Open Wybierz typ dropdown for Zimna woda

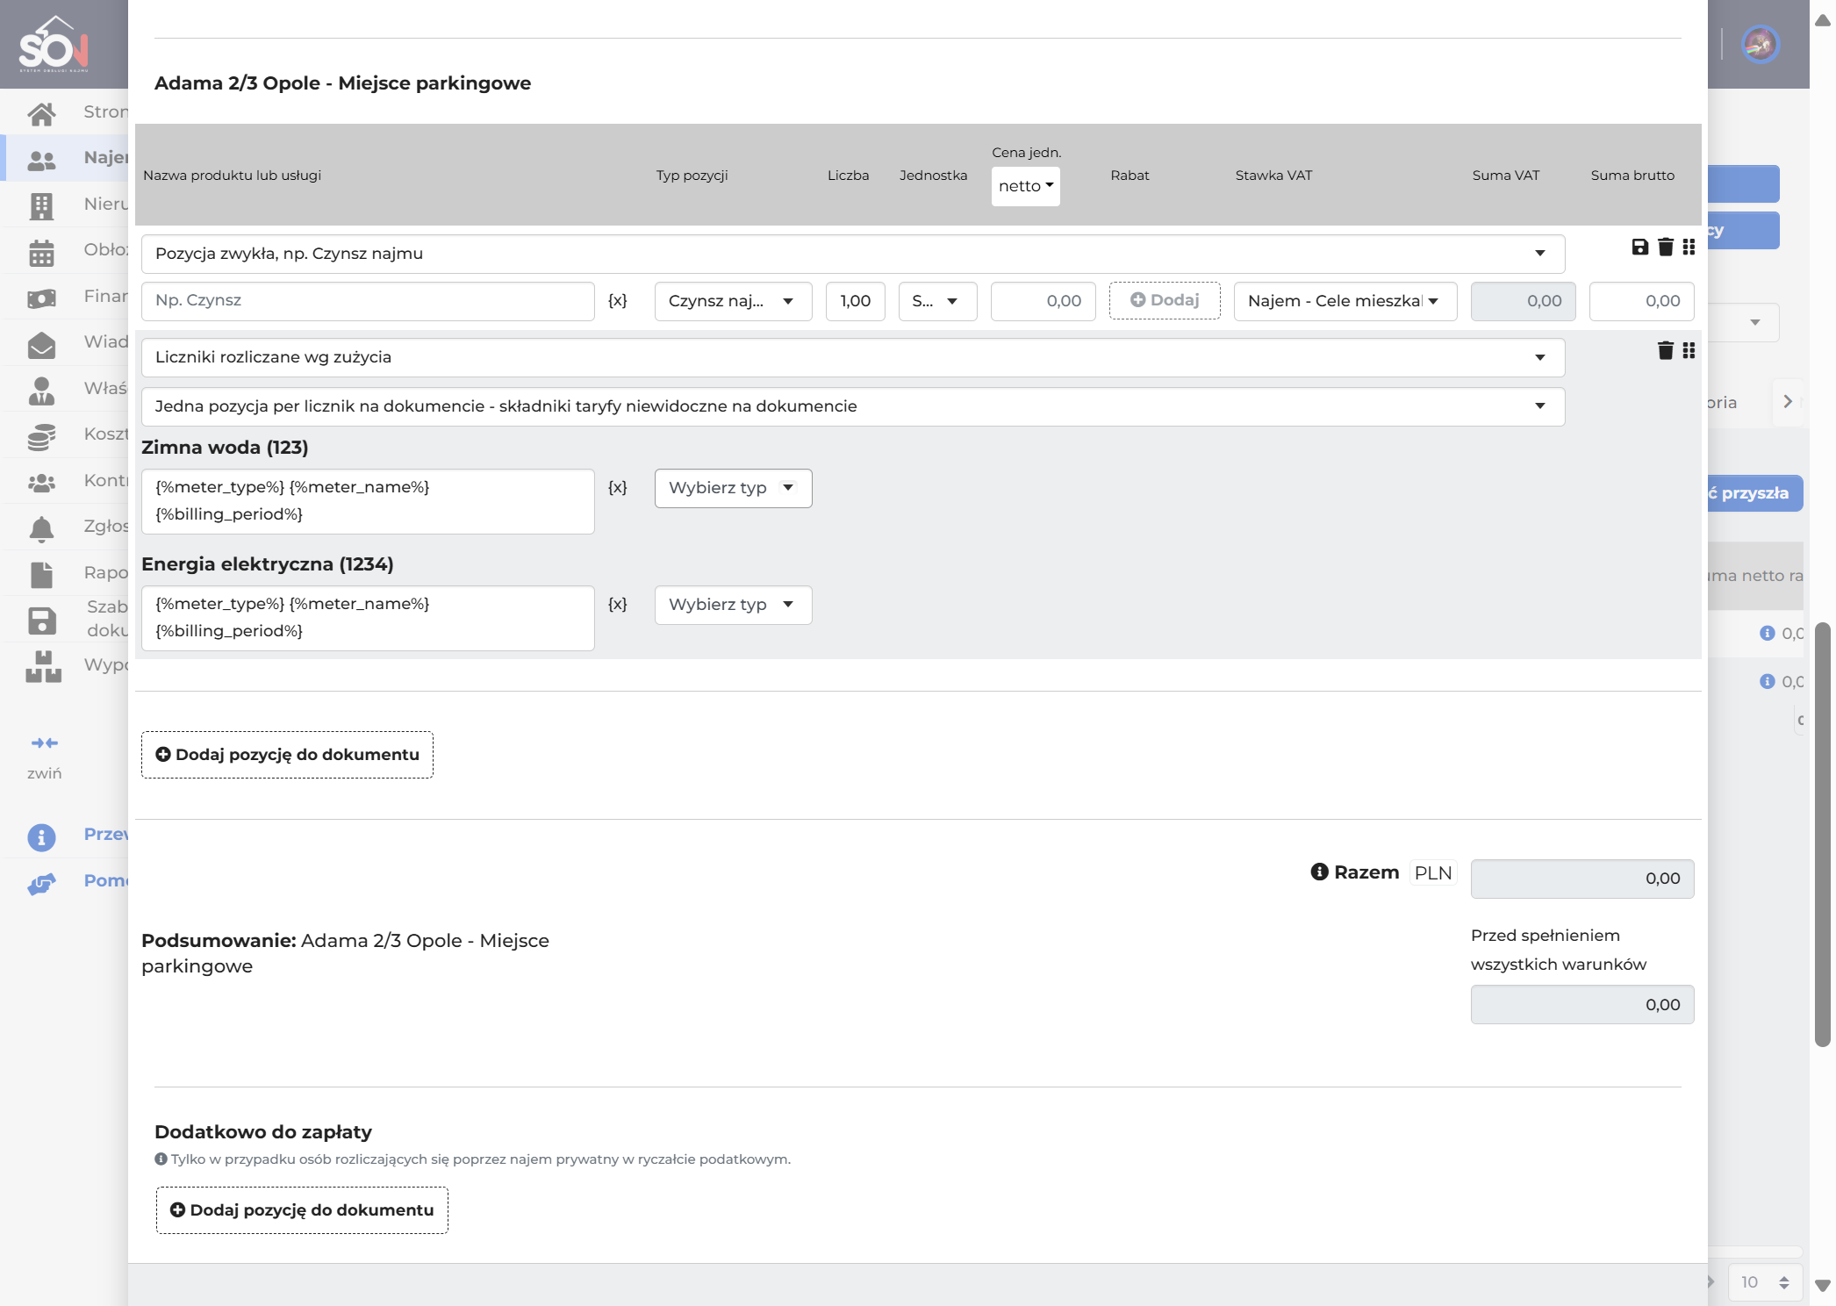pos(733,488)
